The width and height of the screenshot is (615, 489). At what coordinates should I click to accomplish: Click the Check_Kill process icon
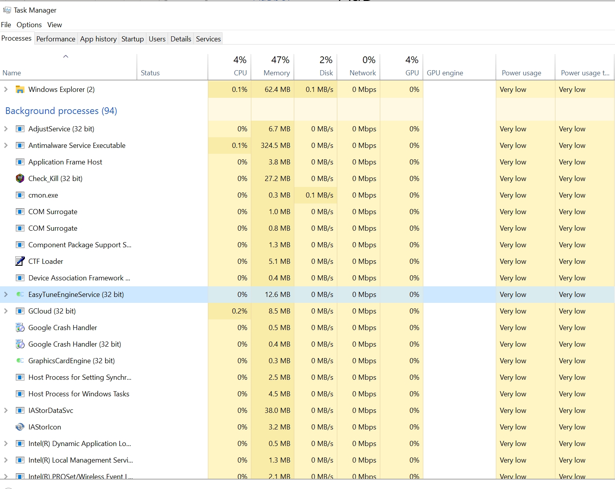(20, 179)
